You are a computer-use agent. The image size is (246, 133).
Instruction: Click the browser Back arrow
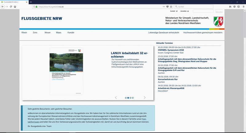pyautogui.click(x=2, y=7)
